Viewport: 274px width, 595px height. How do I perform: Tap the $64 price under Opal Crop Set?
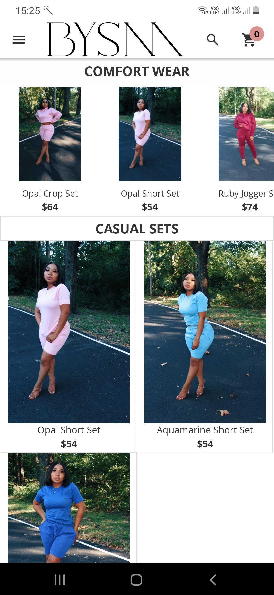point(50,207)
